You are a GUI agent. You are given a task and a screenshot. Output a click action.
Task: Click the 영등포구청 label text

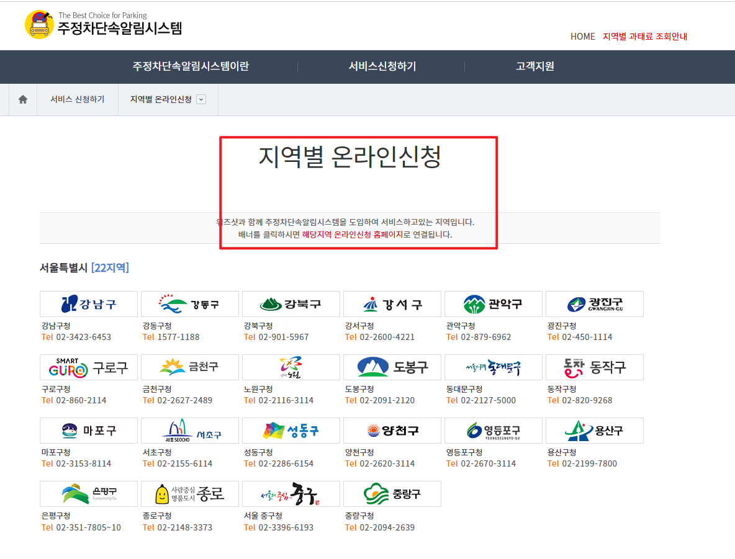pos(464,452)
